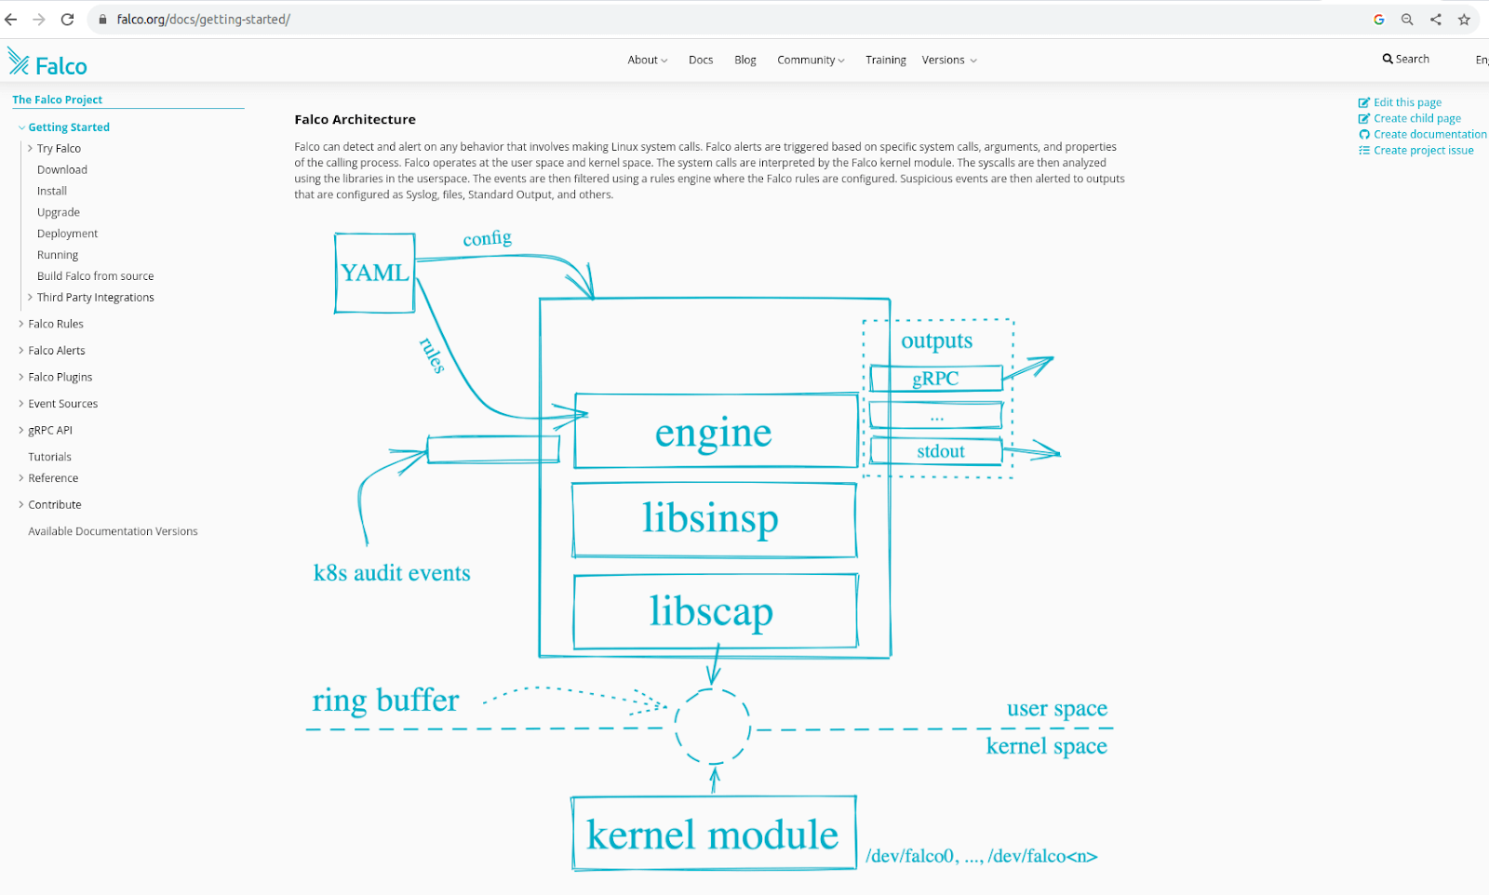Go to the Download page
1489x895 pixels.
pyautogui.click(x=62, y=170)
